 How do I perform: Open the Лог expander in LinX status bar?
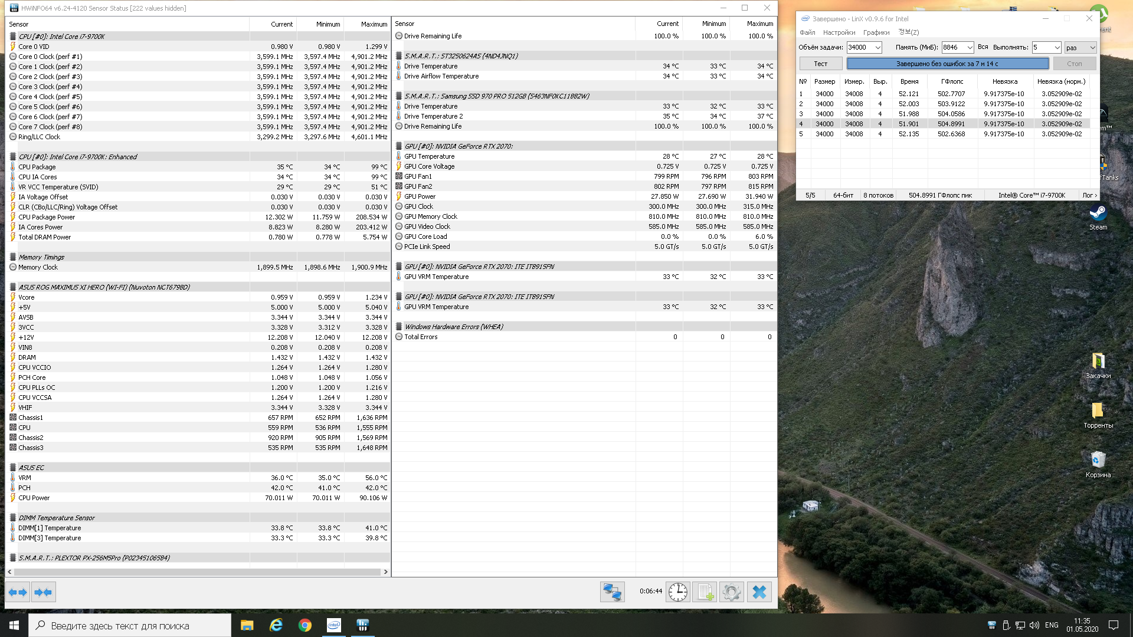click(x=1089, y=195)
